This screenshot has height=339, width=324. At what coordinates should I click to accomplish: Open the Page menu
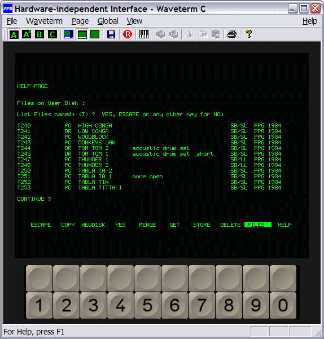click(x=80, y=21)
